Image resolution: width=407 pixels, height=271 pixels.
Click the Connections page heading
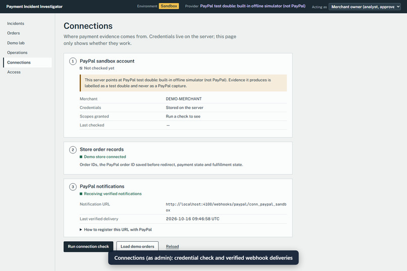(x=88, y=26)
